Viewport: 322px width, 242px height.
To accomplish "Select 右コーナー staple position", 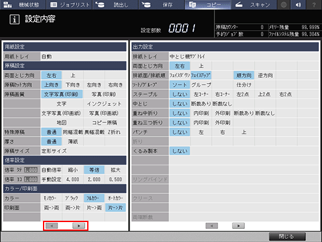I will 222,94.
